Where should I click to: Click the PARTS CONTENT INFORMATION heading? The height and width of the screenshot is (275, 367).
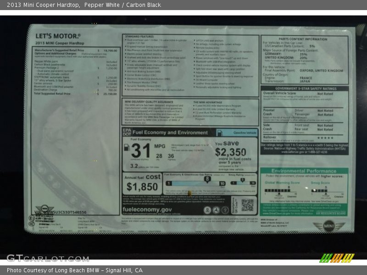(x=303, y=39)
